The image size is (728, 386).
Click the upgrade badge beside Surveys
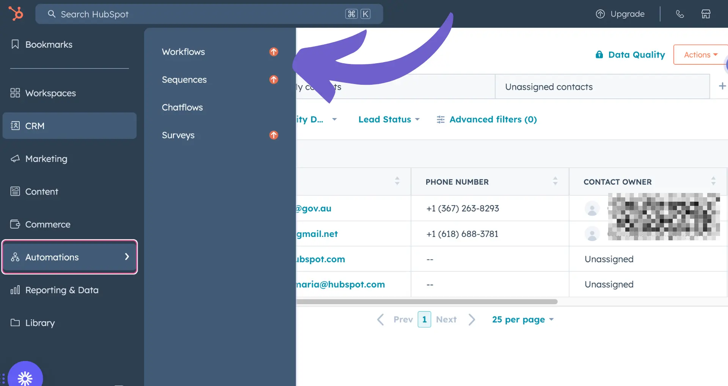pyautogui.click(x=274, y=135)
